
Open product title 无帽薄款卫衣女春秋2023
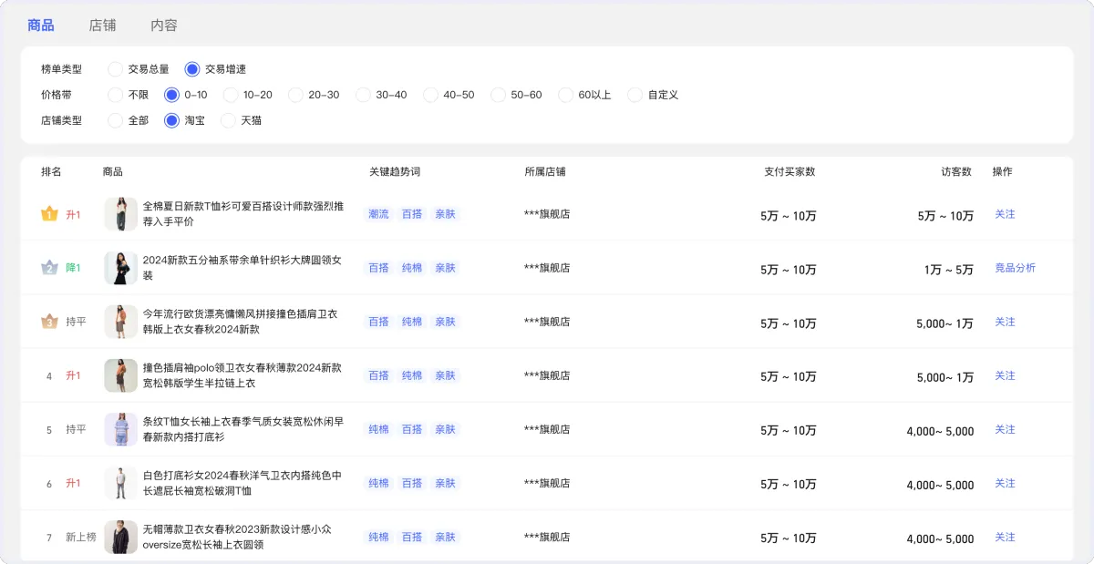coord(236,537)
